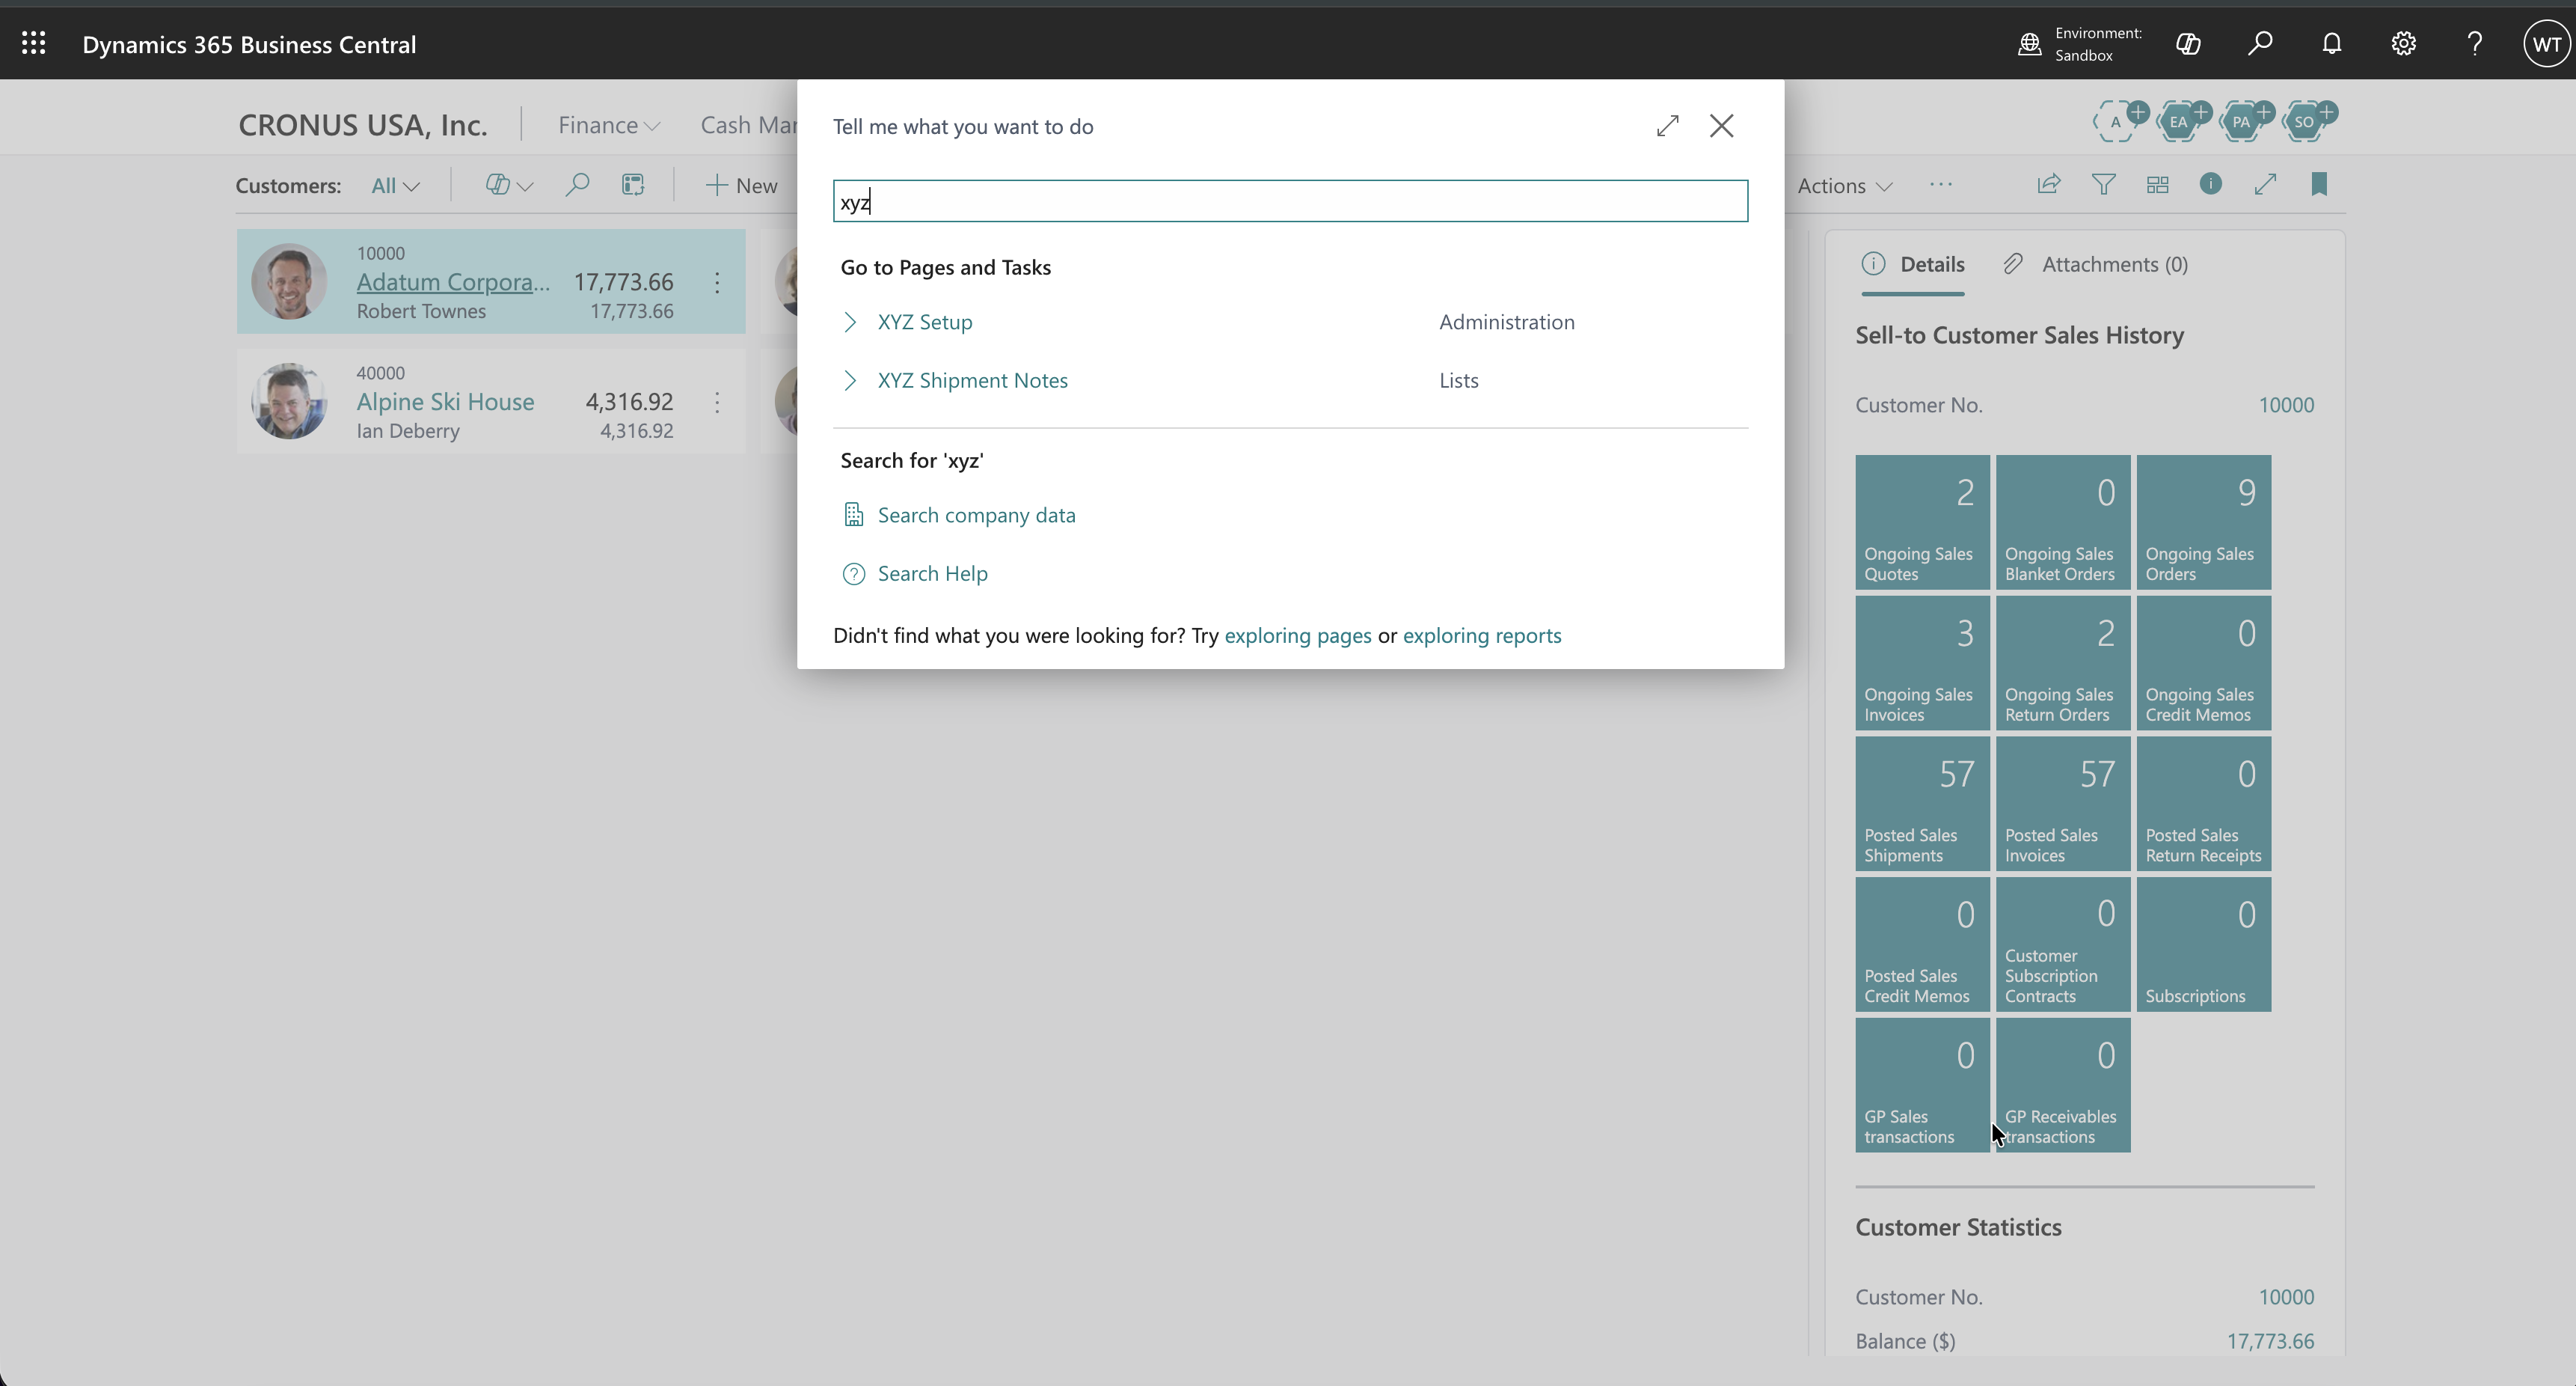The width and height of the screenshot is (2576, 1386).
Task: Open the help question mark
Action: [x=2475, y=43]
